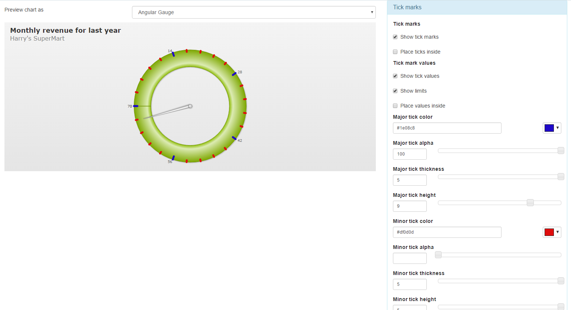Image resolution: width=571 pixels, height=310 pixels.
Task: Click the Minor tick color hex field
Action: click(447, 232)
